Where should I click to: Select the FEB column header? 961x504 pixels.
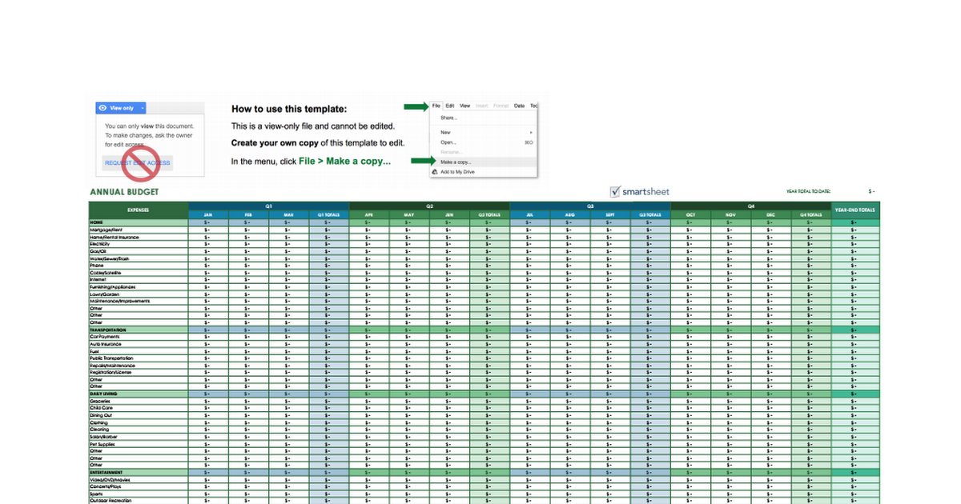(248, 214)
